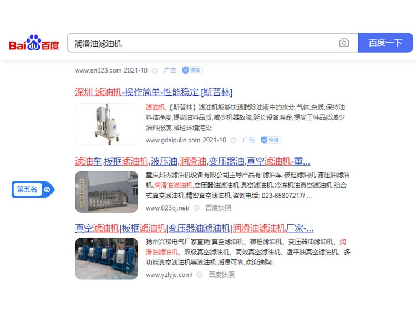Click the camera image search icon
The width and height of the screenshot is (416, 313).
344,43
